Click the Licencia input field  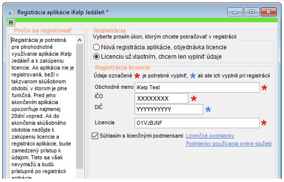pyautogui.click(x=197, y=123)
